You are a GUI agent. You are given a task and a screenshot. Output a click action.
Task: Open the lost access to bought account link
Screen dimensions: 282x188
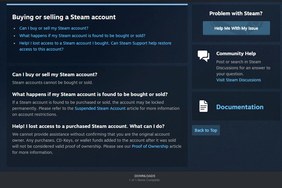click(95, 43)
